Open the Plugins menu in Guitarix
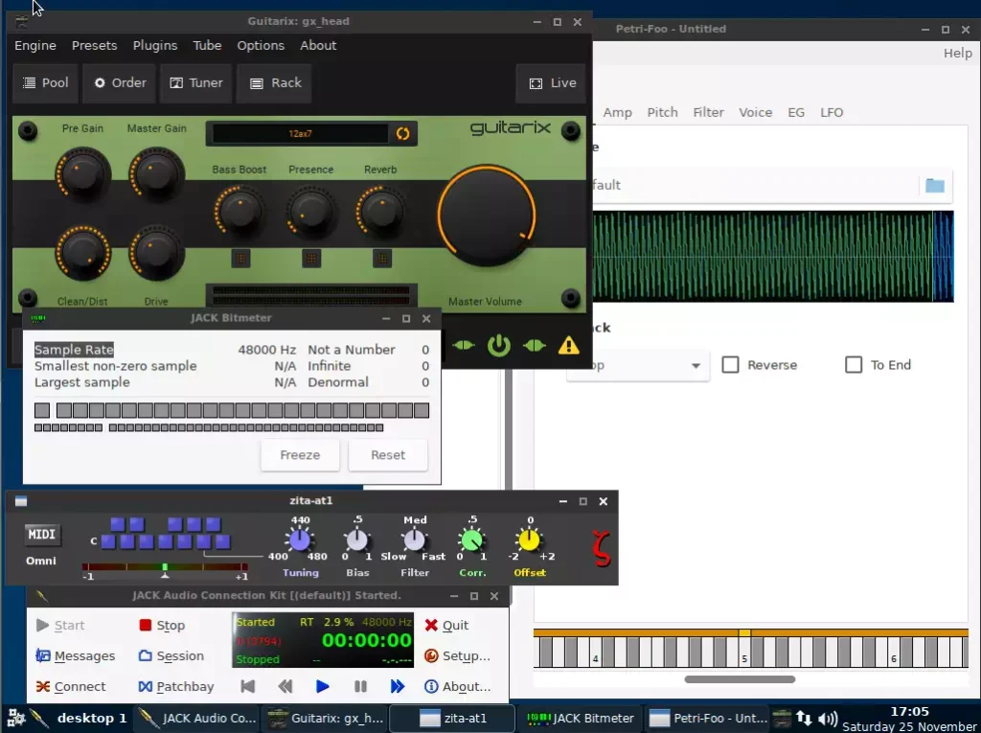Image resolution: width=981 pixels, height=733 pixels. [154, 46]
